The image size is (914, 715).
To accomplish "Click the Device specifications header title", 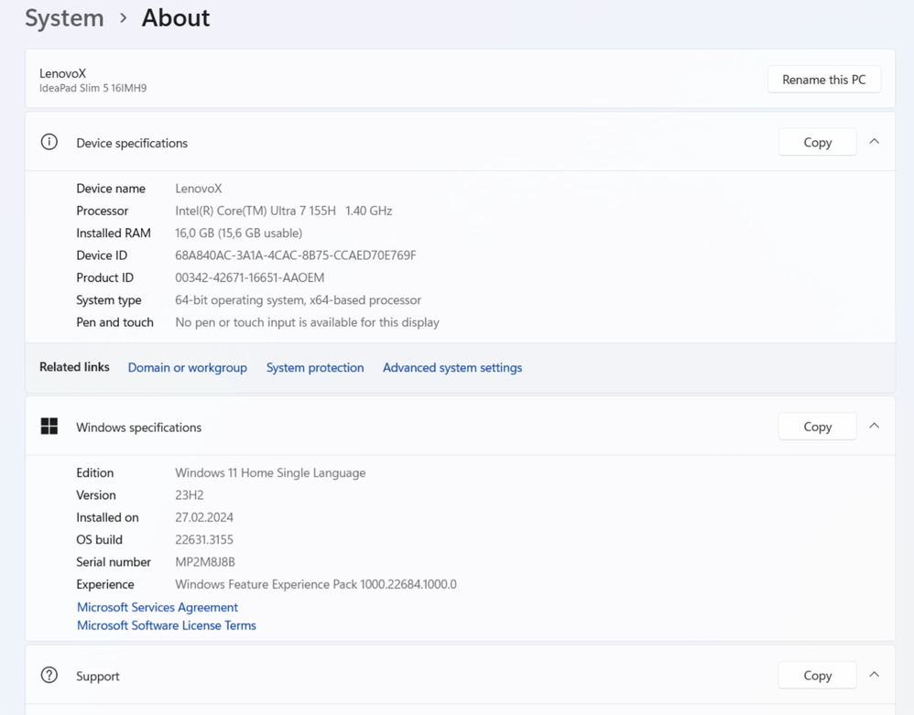I will coord(132,143).
